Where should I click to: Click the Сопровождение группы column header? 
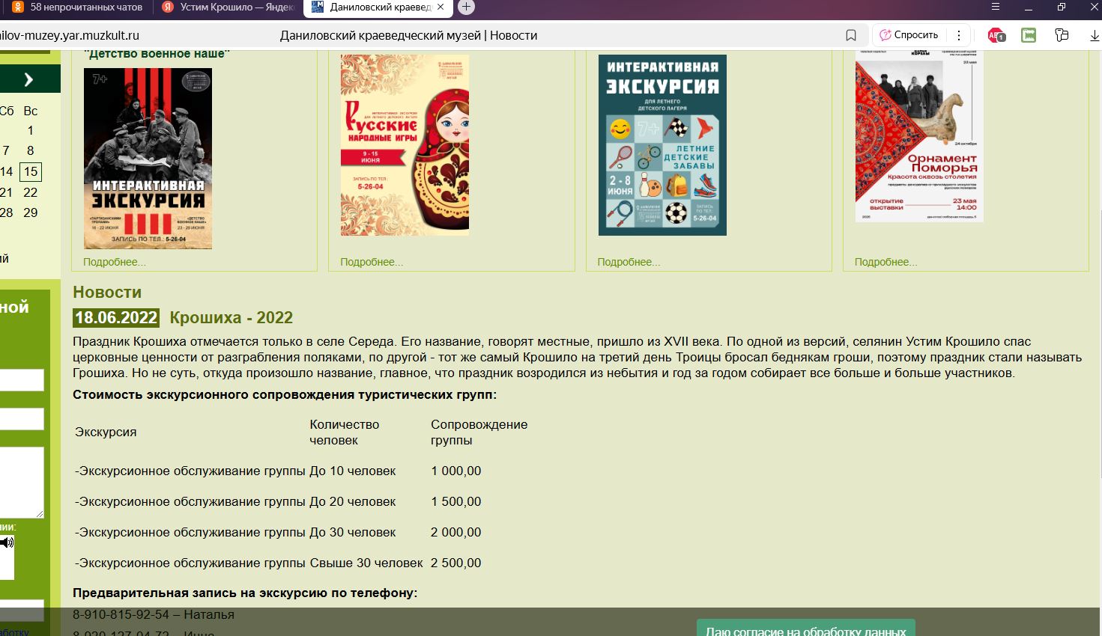coord(479,432)
